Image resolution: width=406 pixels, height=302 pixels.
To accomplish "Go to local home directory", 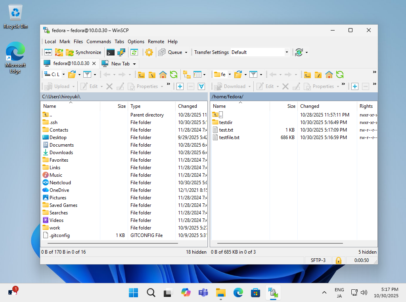I will [x=163, y=75].
